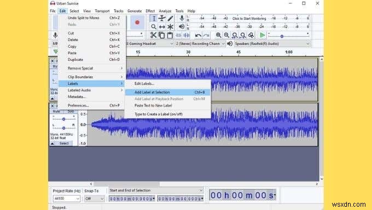
Task: Click the microphone icon on the mixer toolbar
Action: [x=55, y=35]
